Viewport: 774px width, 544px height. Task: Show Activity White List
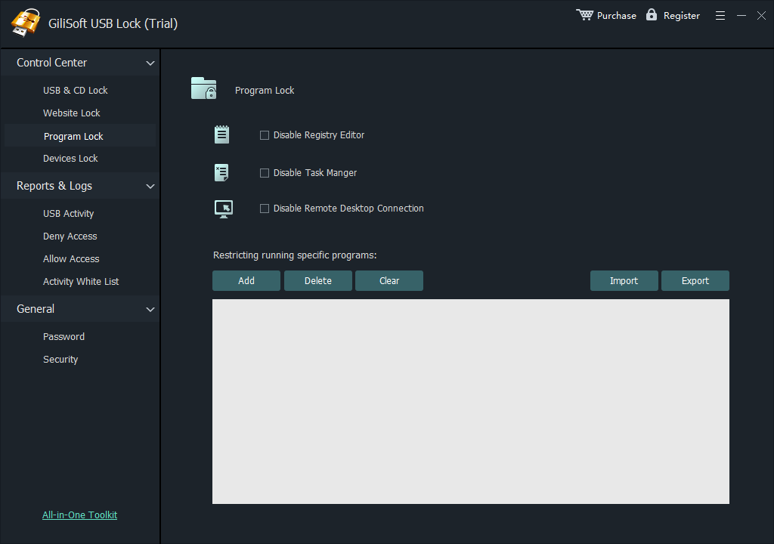(x=81, y=281)
